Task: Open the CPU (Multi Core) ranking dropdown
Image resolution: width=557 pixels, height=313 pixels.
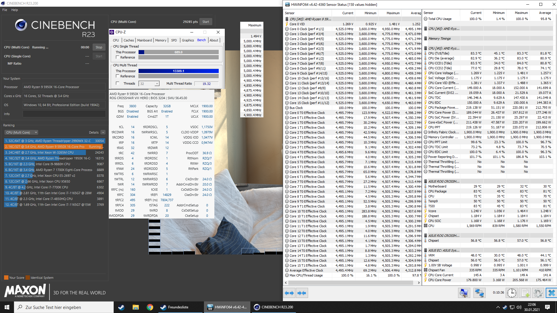Action: coord(21,132)
